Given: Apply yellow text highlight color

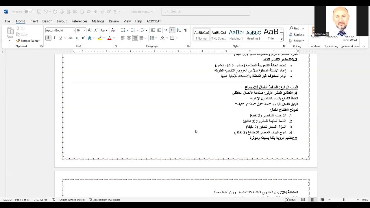Looking at the screenshot, I should pos(100,38).
